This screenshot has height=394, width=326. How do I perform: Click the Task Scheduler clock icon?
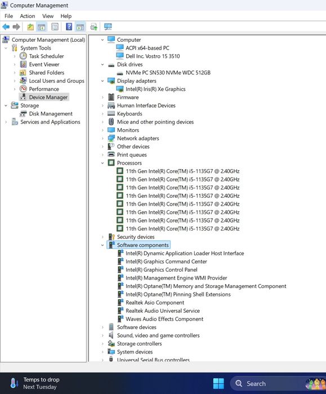[23, 56]
